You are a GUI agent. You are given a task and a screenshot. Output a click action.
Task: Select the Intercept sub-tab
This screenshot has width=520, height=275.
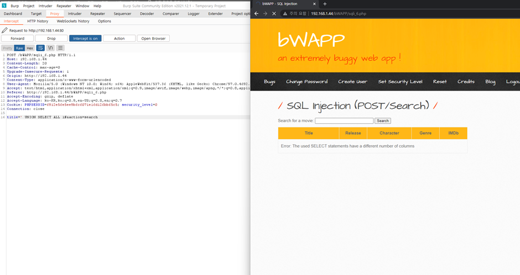11,21
